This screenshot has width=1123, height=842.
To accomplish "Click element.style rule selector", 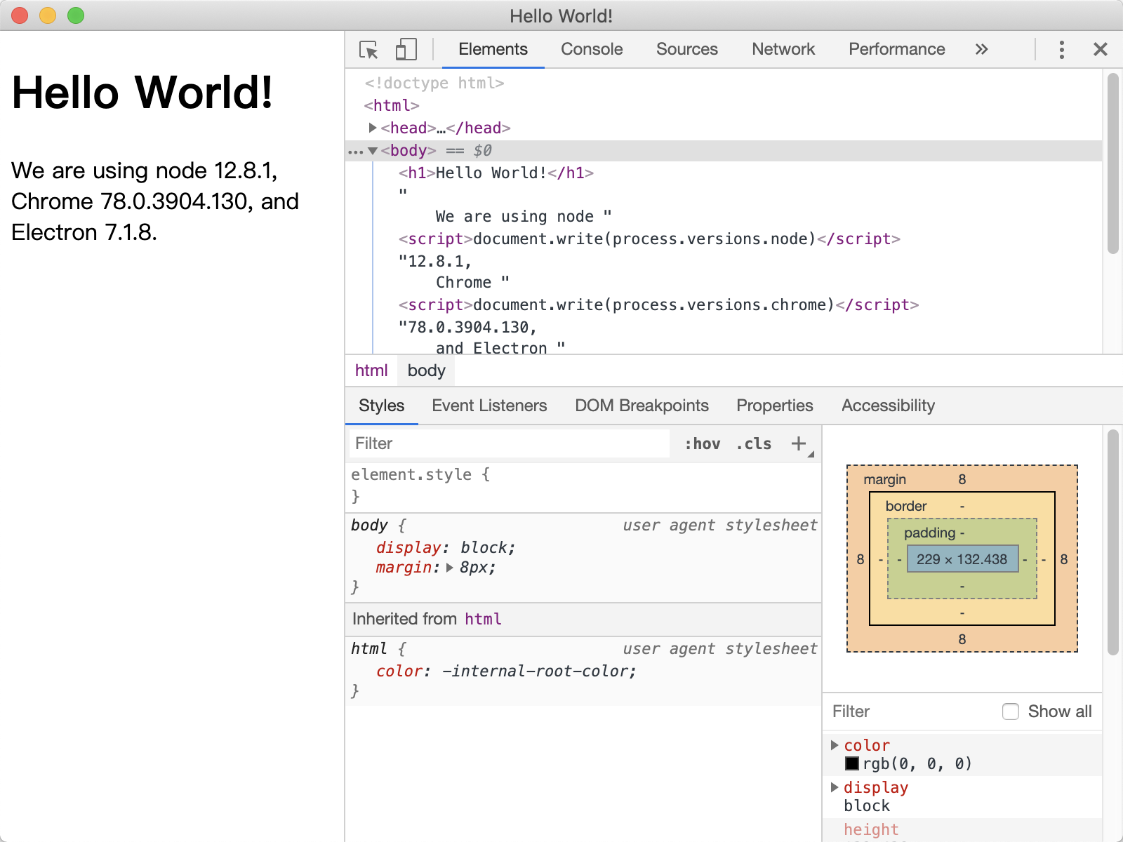I will pos(411,474).
